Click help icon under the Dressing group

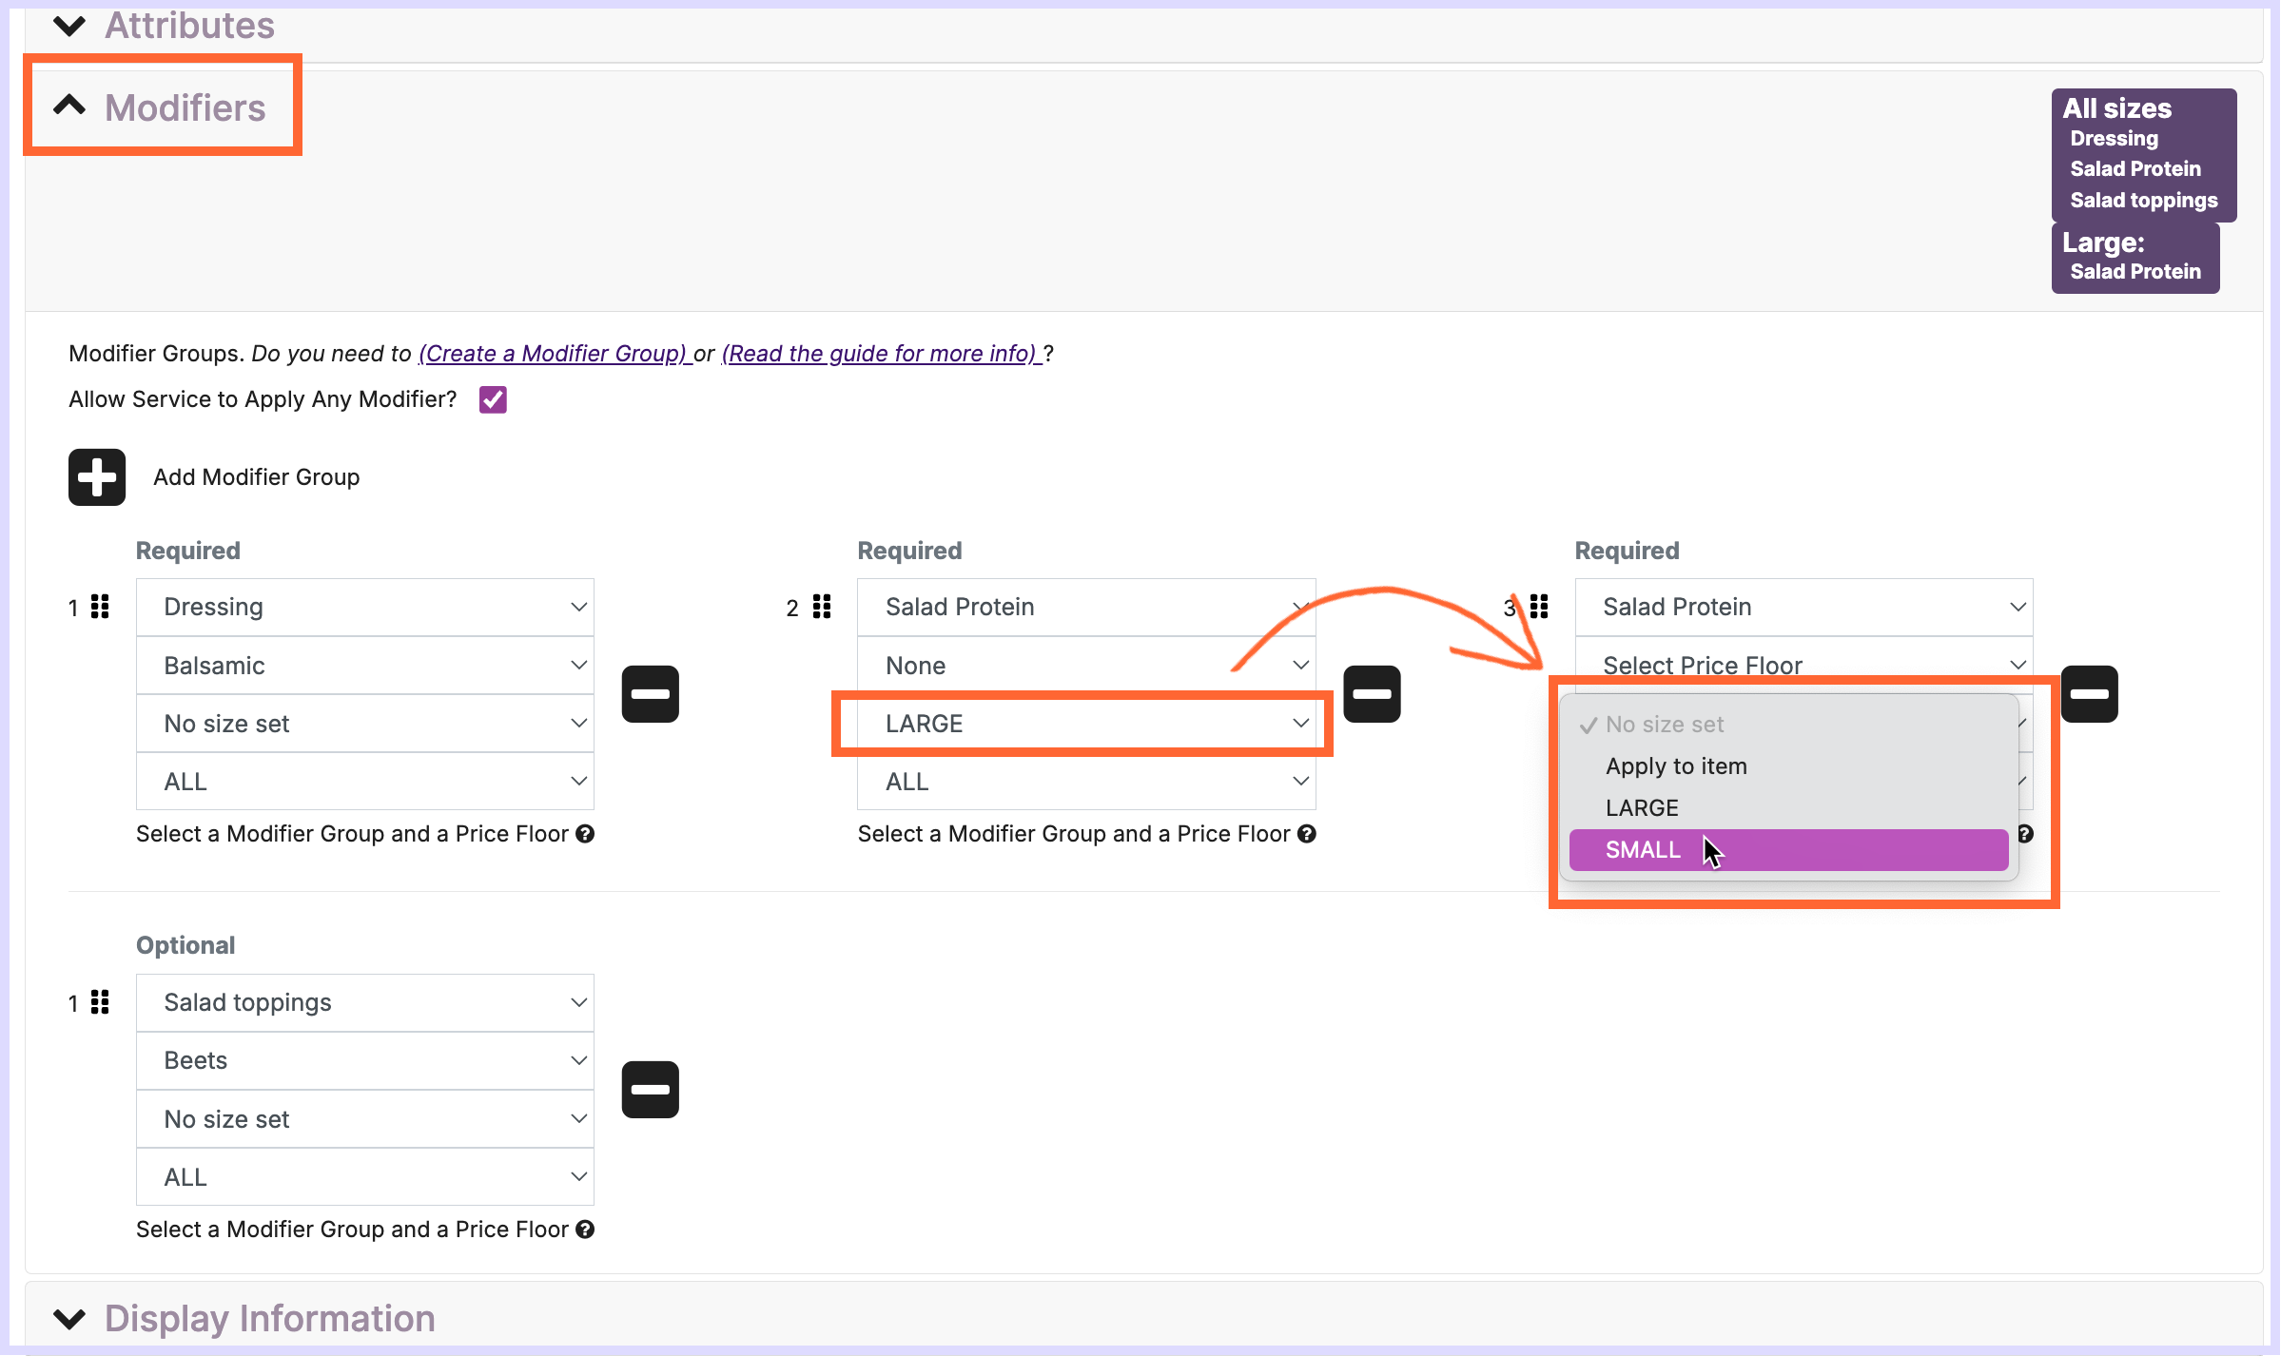pyautogui.click(x=585, y=834)
